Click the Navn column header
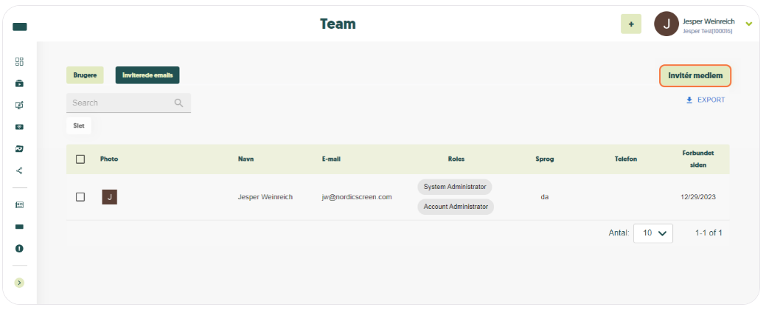766x310 pixels. 246,159
